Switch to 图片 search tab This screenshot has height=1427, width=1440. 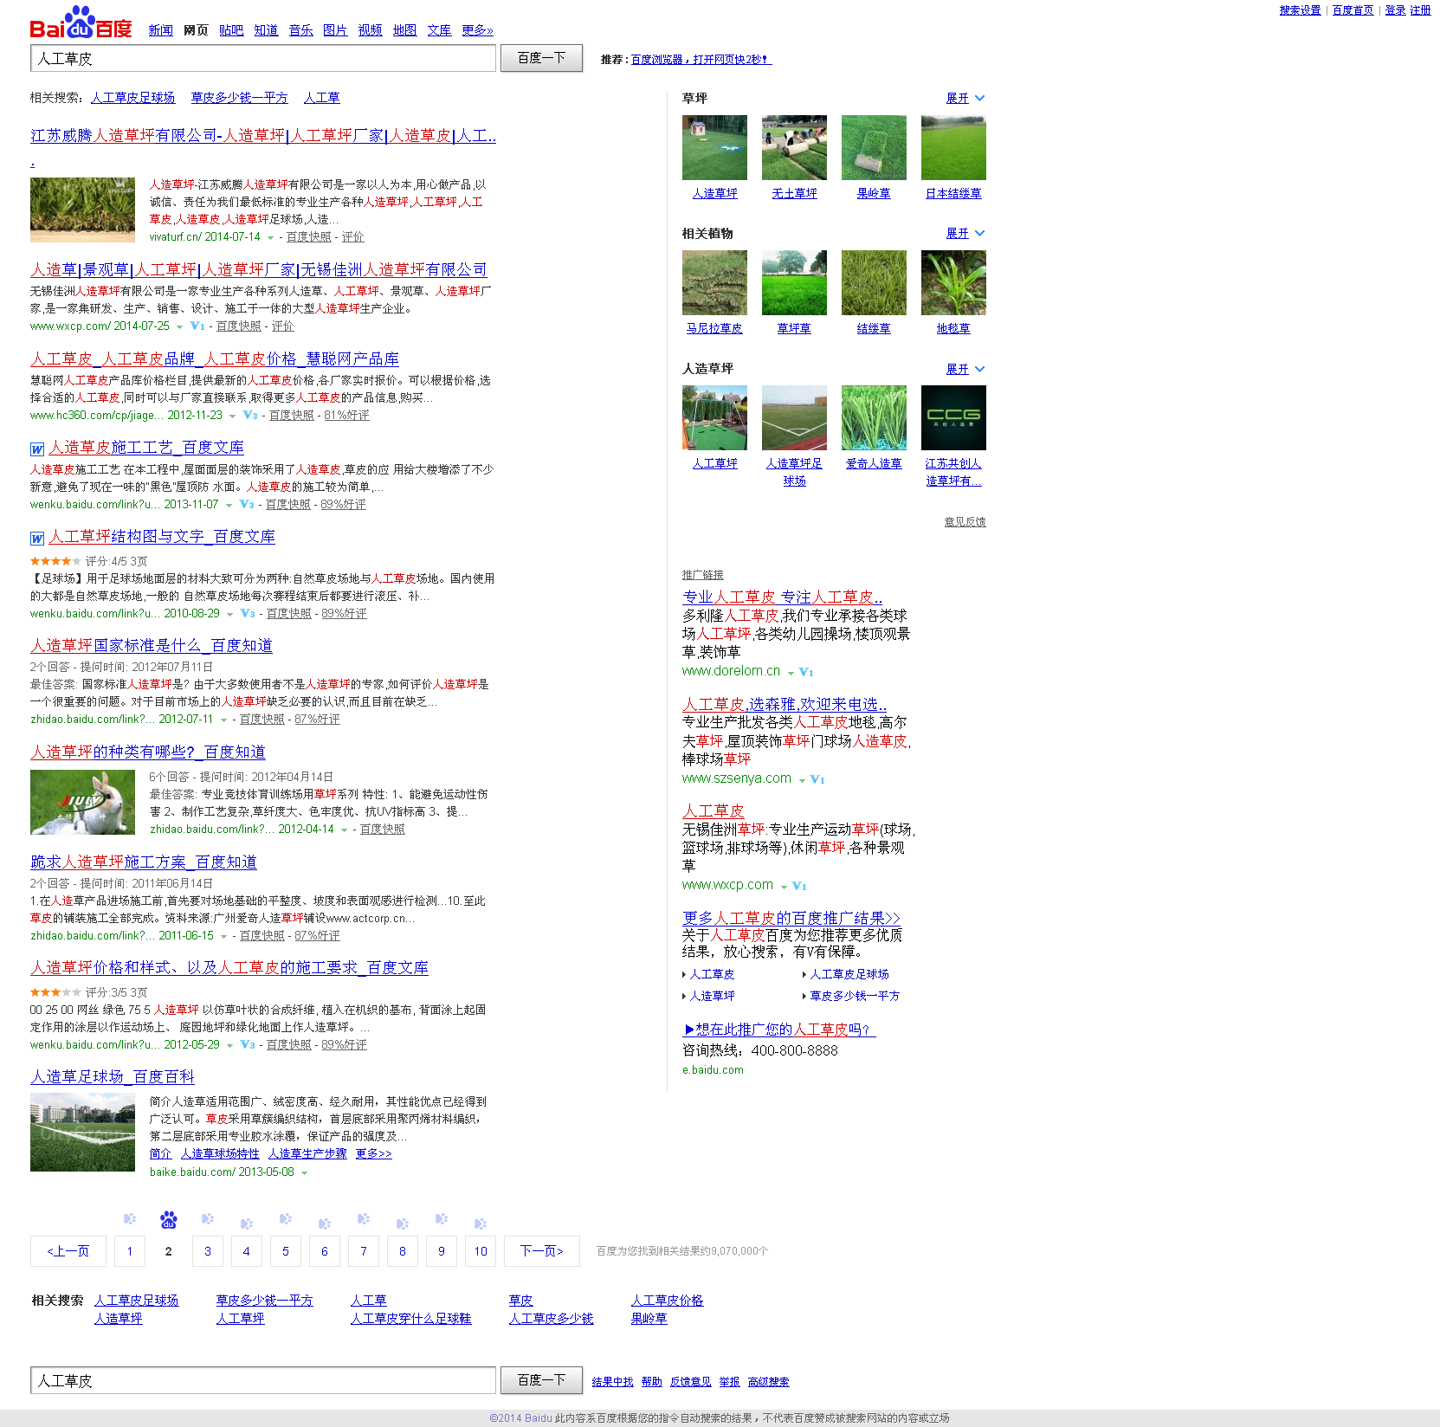[x=335, y=30]
